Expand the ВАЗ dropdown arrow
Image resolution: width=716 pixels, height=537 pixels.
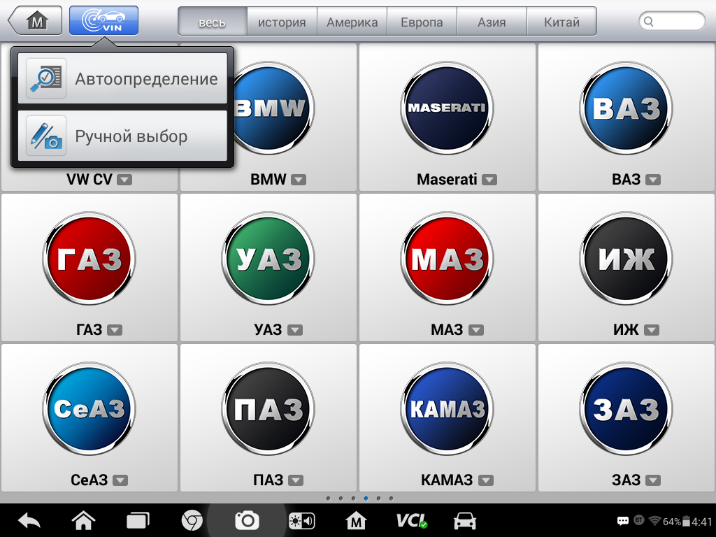click(653, 180)
